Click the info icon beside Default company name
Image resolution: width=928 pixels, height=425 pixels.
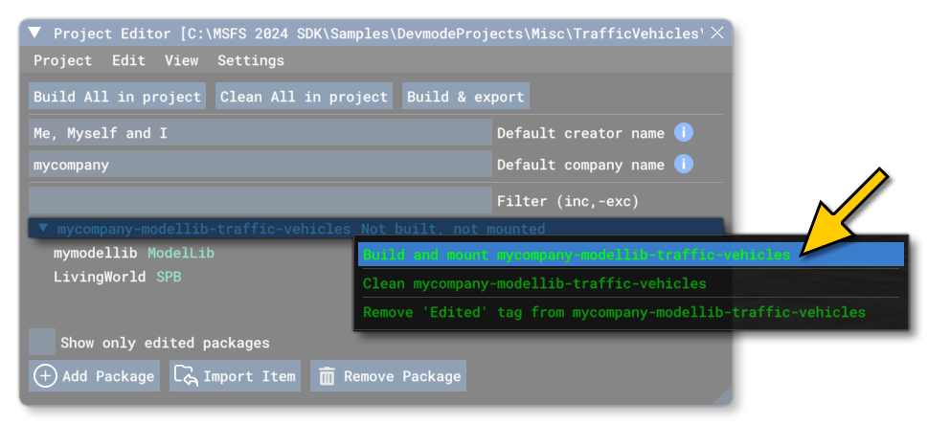(x=683, y=165)
